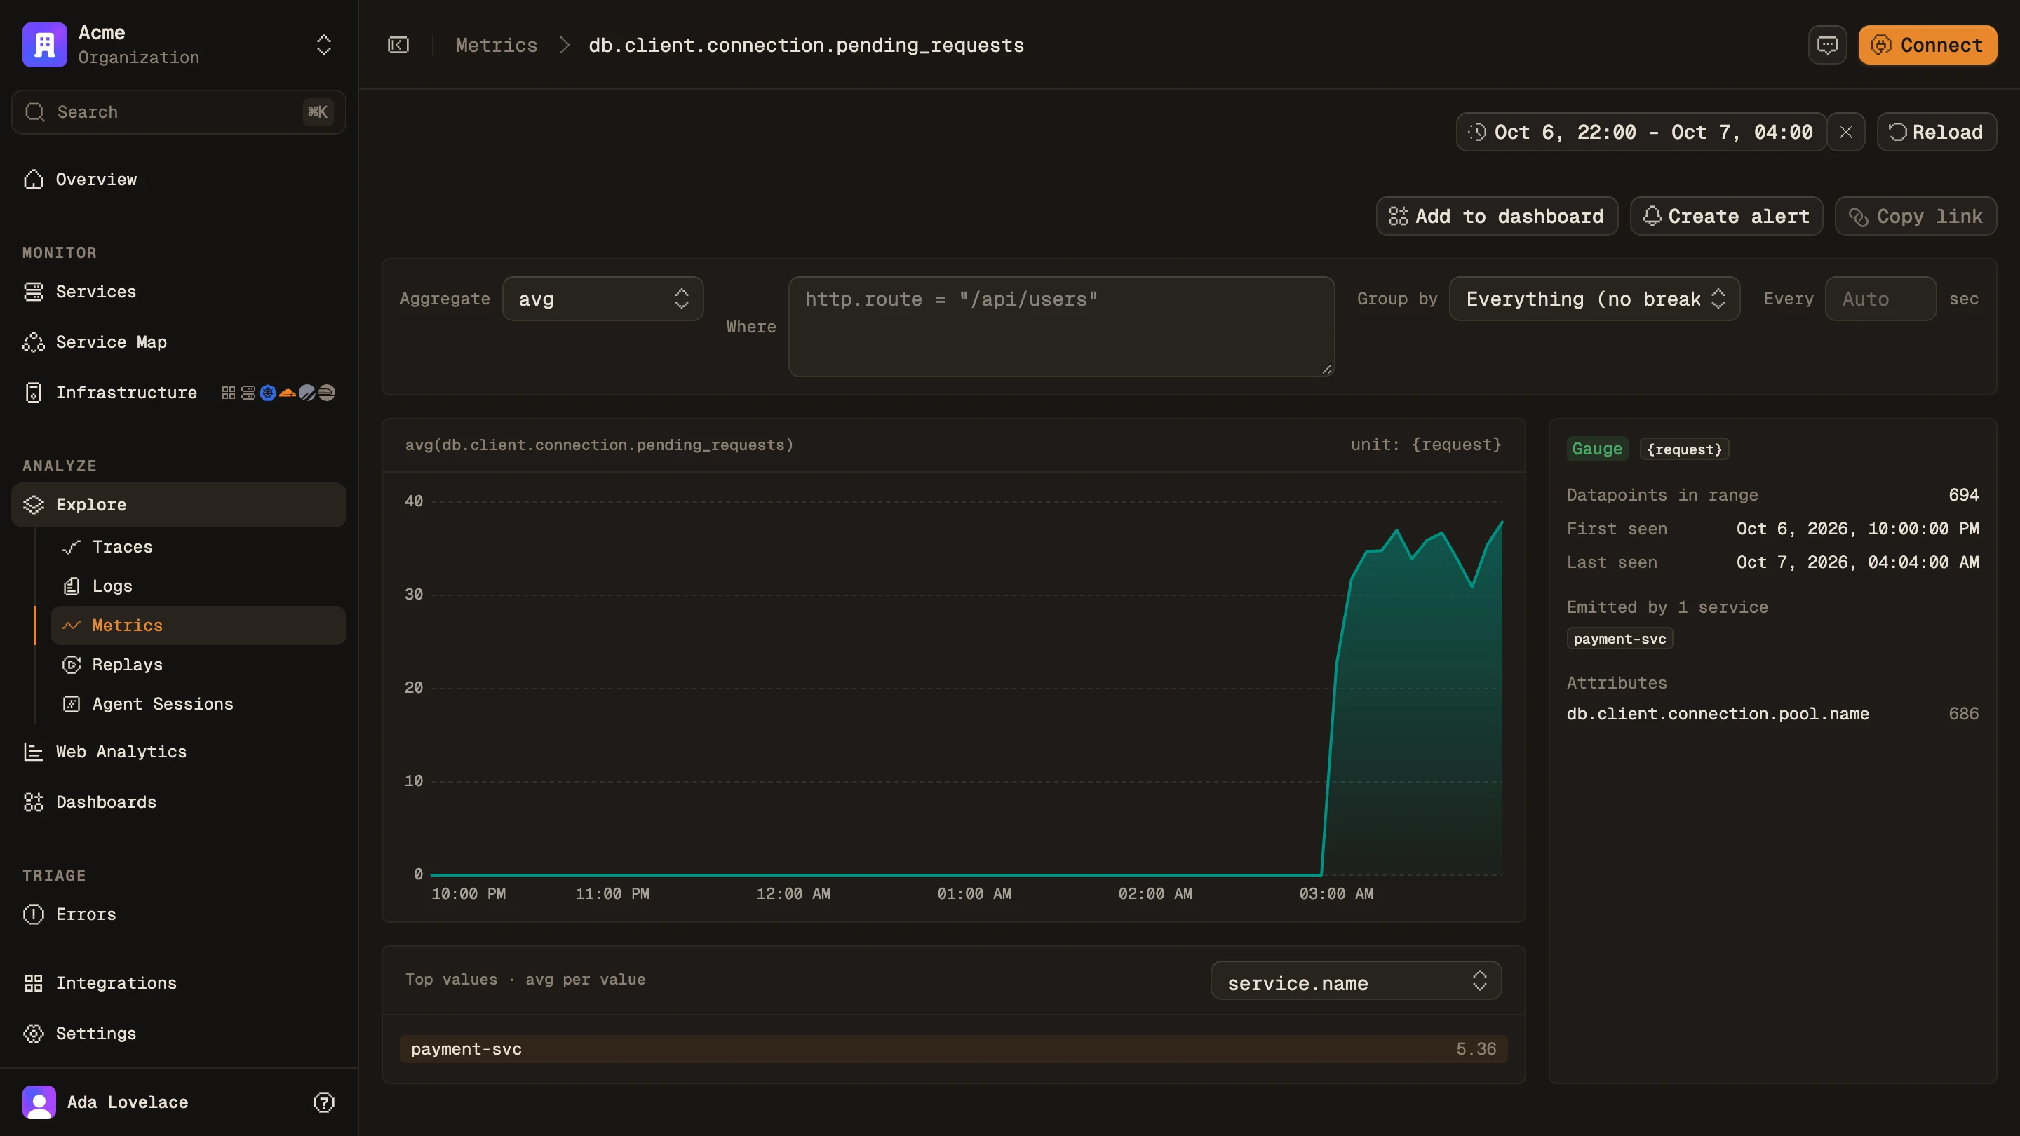Click Kubernetes icon next to Infrastructure
This screenshot has width=2020, height=1136.
pos(268,393)
